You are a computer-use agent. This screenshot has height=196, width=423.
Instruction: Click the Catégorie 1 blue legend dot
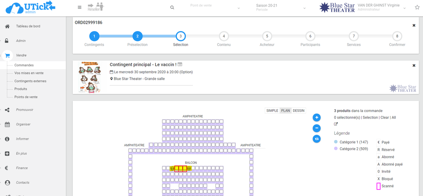coord(336,142)
